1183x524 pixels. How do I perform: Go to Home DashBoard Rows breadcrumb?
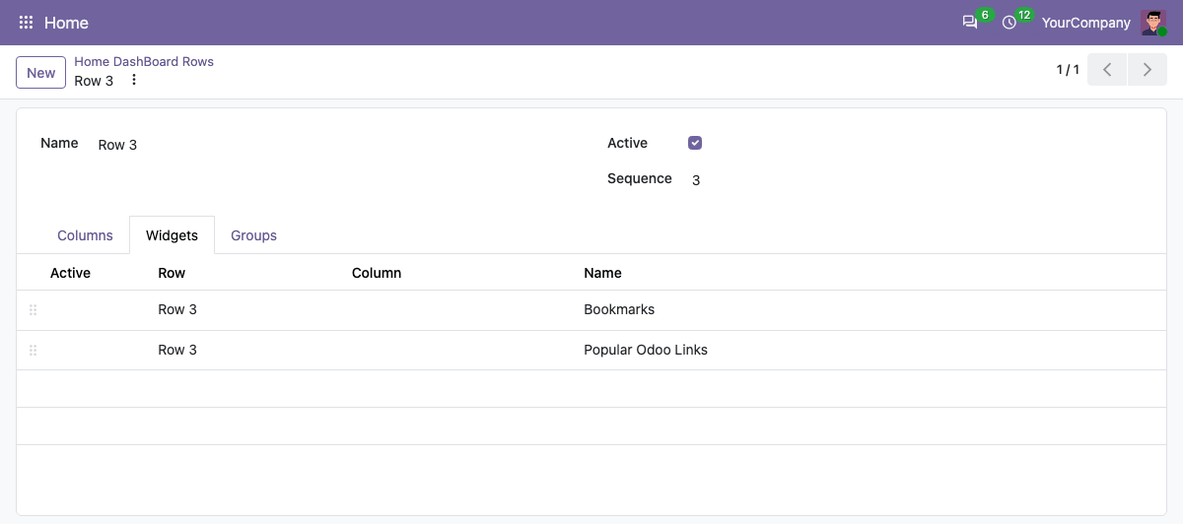point(144,61)
